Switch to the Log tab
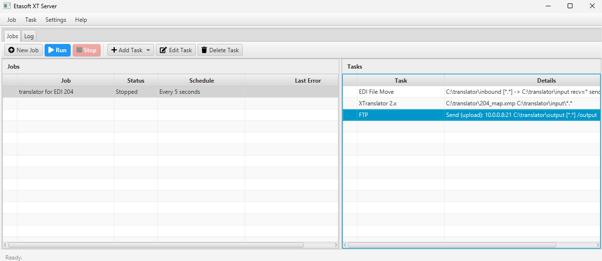602x261 pixels. point(29,36)
